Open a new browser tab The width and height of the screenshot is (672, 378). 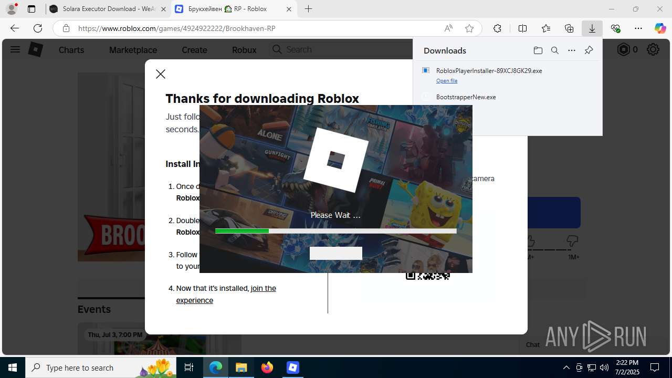(308, 9)
